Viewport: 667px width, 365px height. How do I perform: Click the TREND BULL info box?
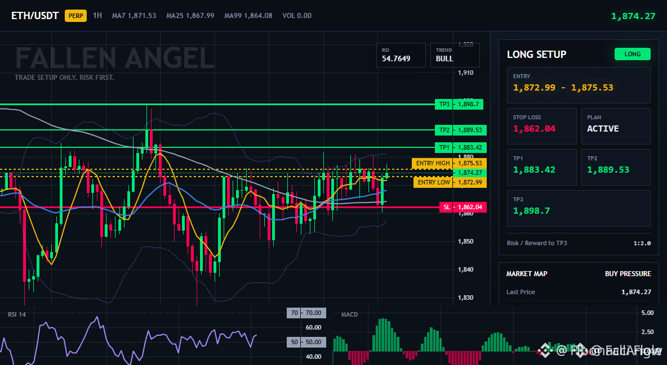455,55
